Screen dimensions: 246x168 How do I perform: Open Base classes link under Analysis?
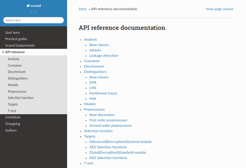tap(99, 45)
